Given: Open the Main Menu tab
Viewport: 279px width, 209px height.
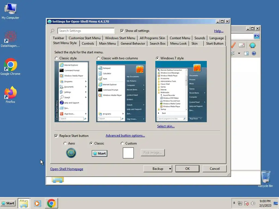Looking at the screenshot, I should click(107, 44).
